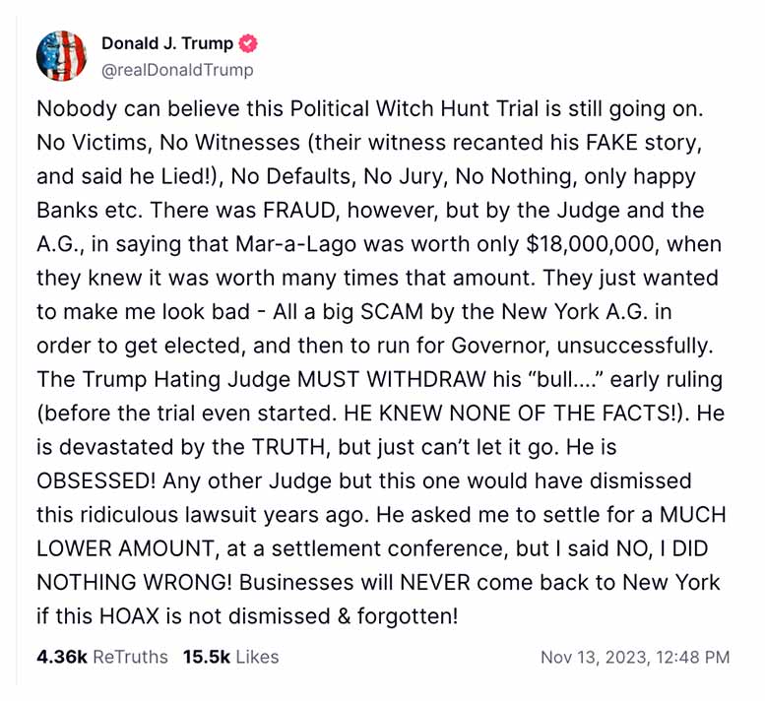This screenshot has width=765, height=701.
Task: View the 4.36k ReTruths list
Action: click(x=101, y=657)
